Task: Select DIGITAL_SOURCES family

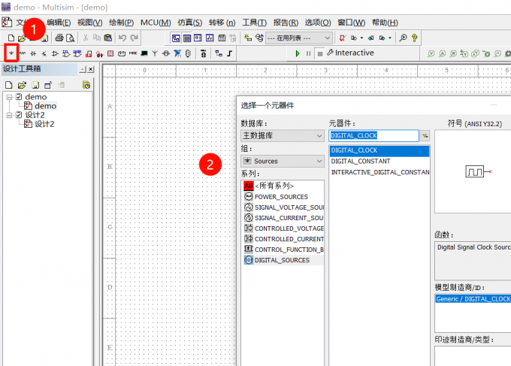Action: tap(283, 260)
